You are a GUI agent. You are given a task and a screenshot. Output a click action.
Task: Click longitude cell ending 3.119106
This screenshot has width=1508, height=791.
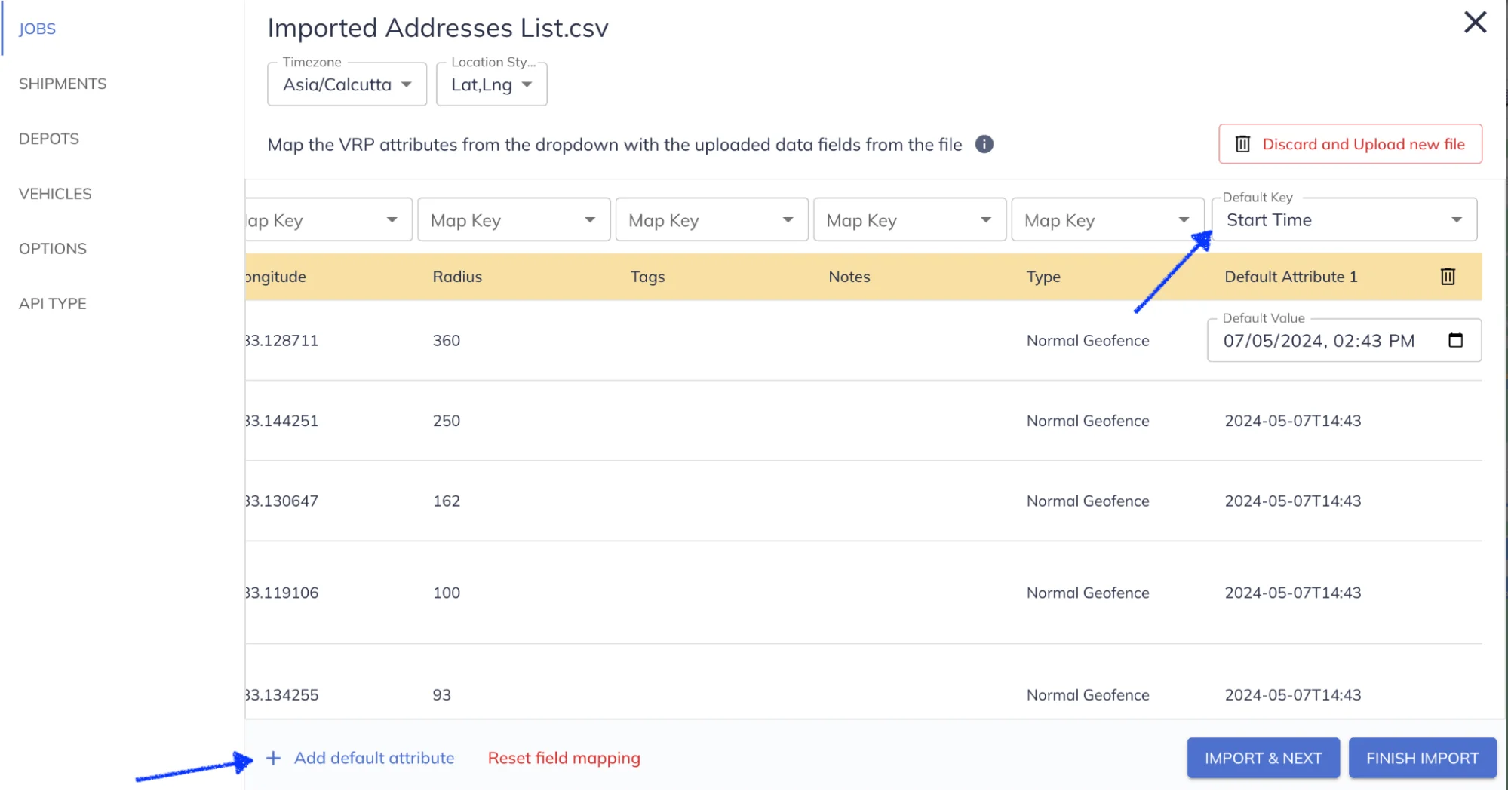click(282, 593)
